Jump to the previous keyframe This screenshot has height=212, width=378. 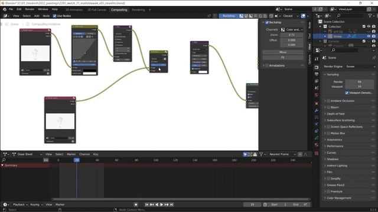pos(152,204)
